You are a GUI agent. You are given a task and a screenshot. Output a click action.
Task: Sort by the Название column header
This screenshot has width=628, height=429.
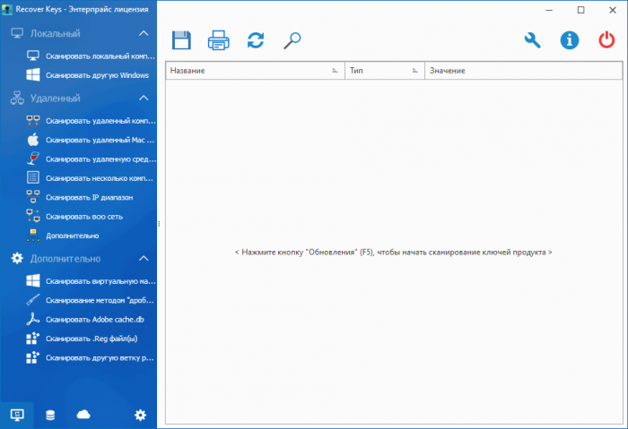coord(251,71)
